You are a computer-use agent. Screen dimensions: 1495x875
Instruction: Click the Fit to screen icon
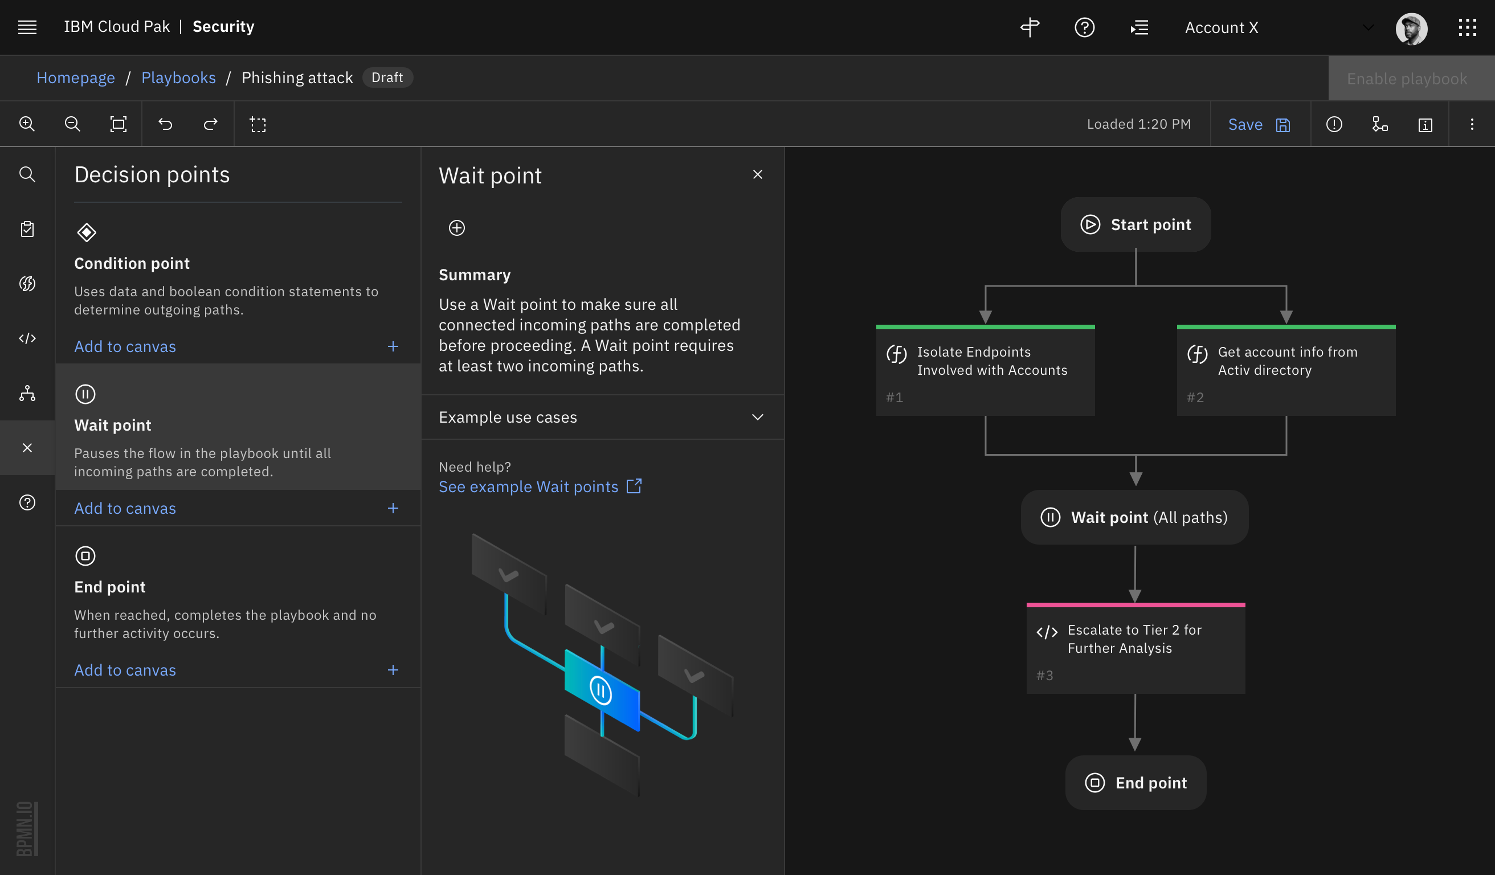(118, 124)
